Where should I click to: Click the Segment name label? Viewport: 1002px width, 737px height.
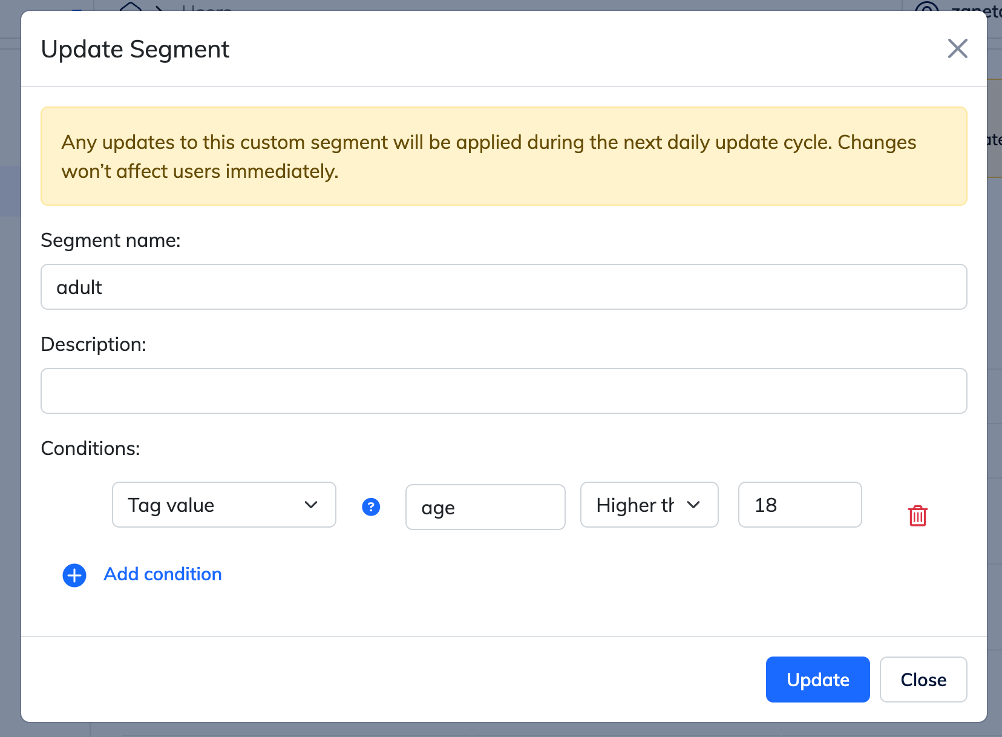coord(111,241)
